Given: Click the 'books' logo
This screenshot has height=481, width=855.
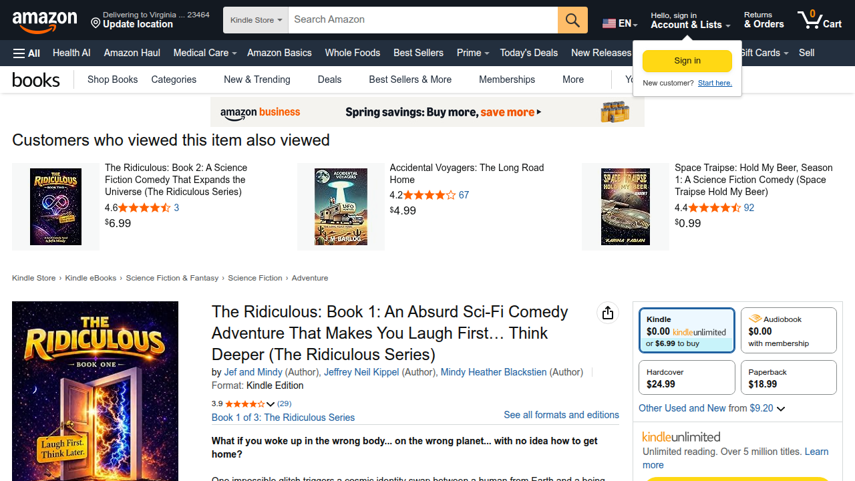Looking at the screenshot, I should coord(36,80).
